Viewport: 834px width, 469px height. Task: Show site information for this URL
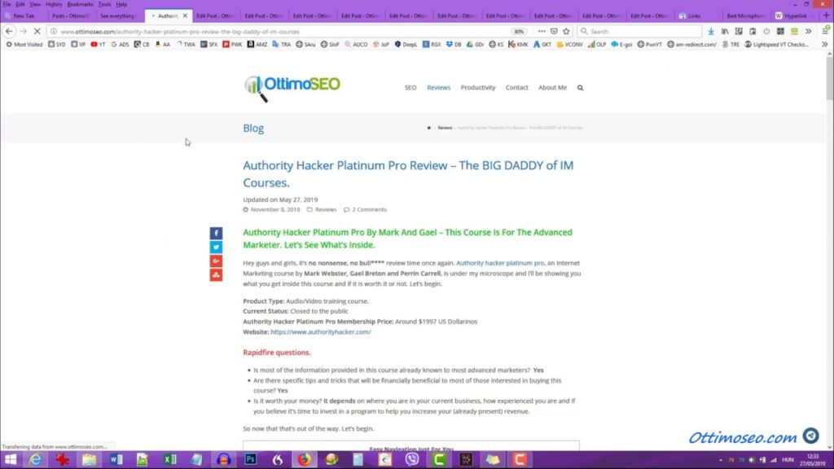tap(54, 32)
